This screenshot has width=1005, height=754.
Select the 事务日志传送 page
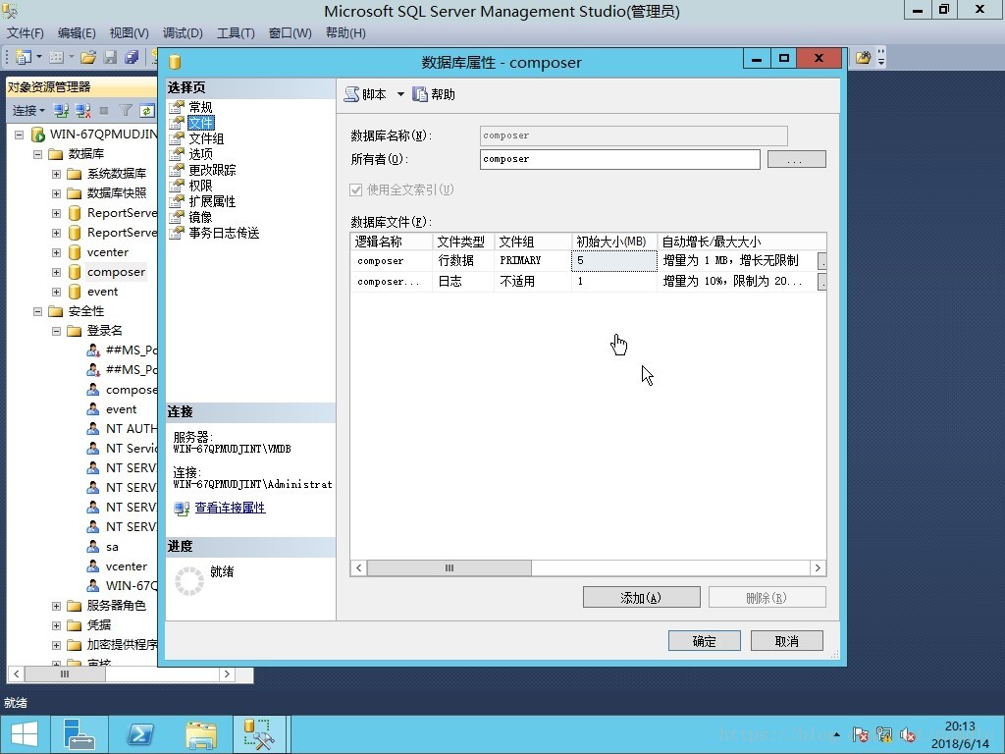(224, 233)
